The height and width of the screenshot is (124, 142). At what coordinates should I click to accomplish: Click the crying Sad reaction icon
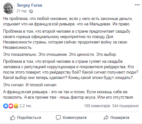16,106
